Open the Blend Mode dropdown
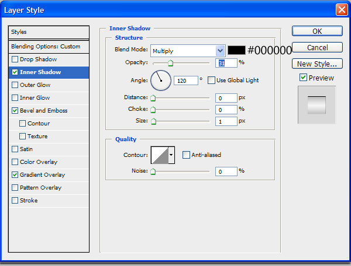This screenshot has width=351, height=266. pyautogui.click(x=188, y=51)
